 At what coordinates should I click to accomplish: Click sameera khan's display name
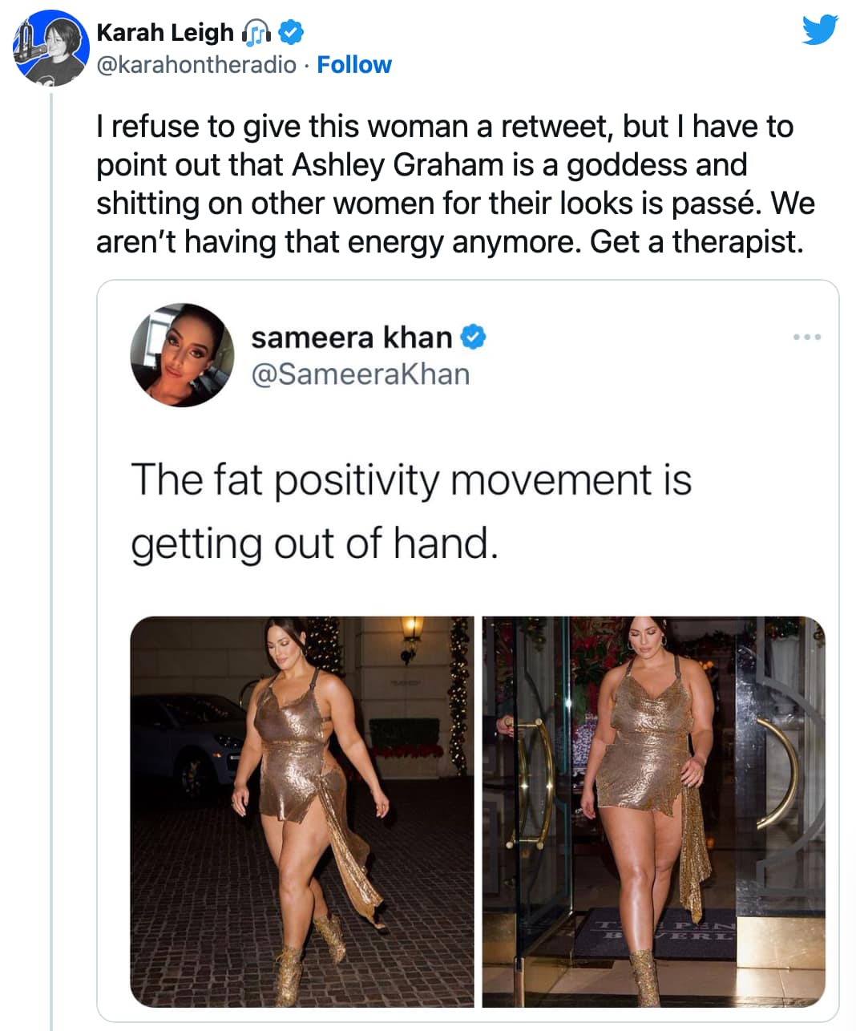pos(353,338)
